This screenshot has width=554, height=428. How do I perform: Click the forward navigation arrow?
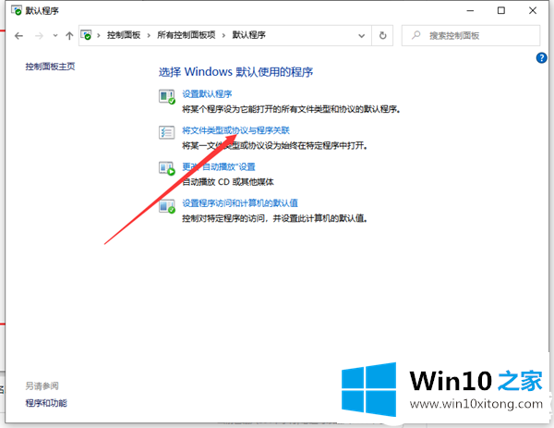39,35
